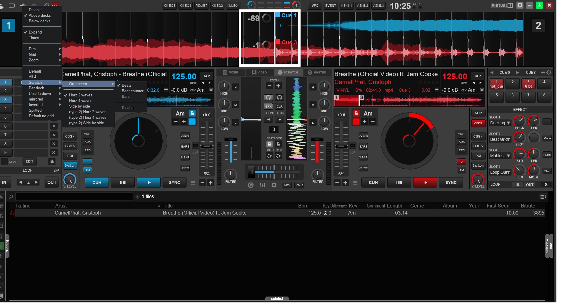
Task: Click the browser search input field
Action: click(x=74, y=197)
